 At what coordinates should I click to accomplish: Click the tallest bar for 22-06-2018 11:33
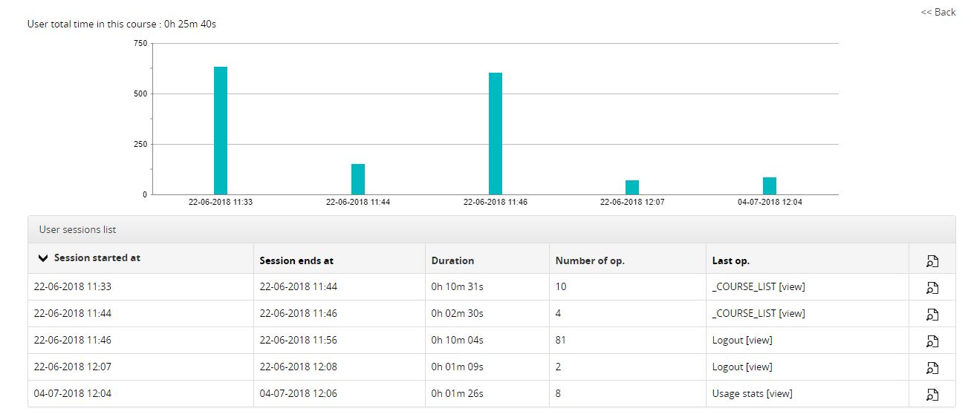click(221, 131)
